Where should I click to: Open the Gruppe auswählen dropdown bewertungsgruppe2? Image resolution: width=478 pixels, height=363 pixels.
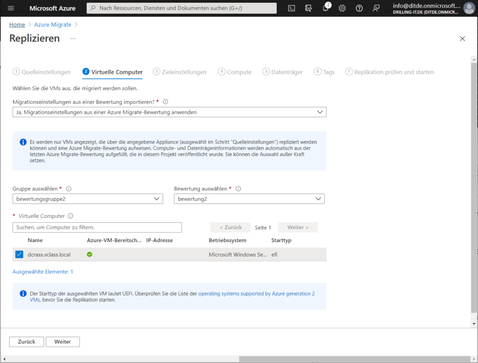(x=88, y=199)
